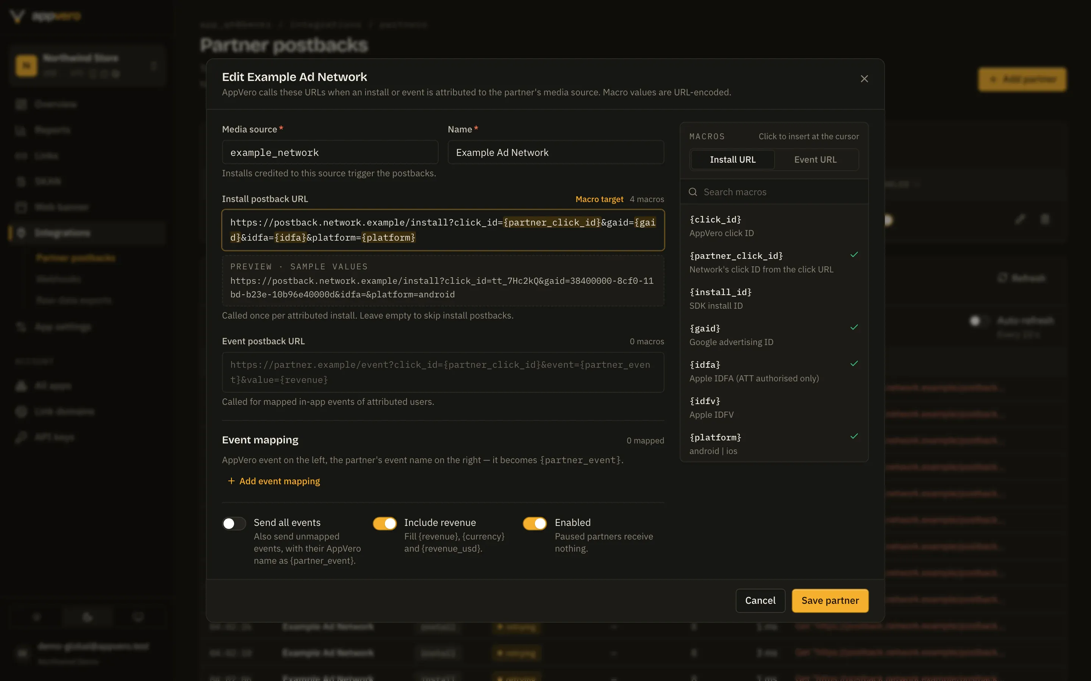The width and height of the screenshot is (1091, 681).
Task: Toggle the Send all events switch
Action: pos(234,523)
